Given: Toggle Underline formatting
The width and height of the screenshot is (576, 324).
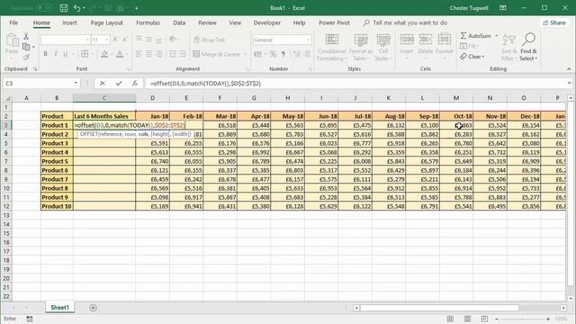Looking at the screenshot, I should tap(66, 54).
